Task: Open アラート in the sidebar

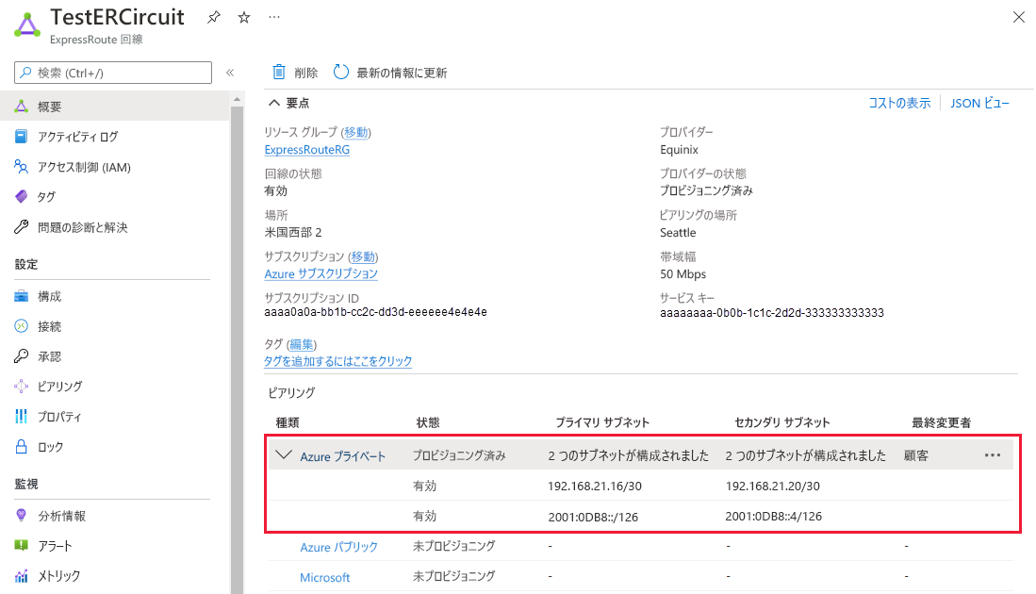Action: (55, 547)
